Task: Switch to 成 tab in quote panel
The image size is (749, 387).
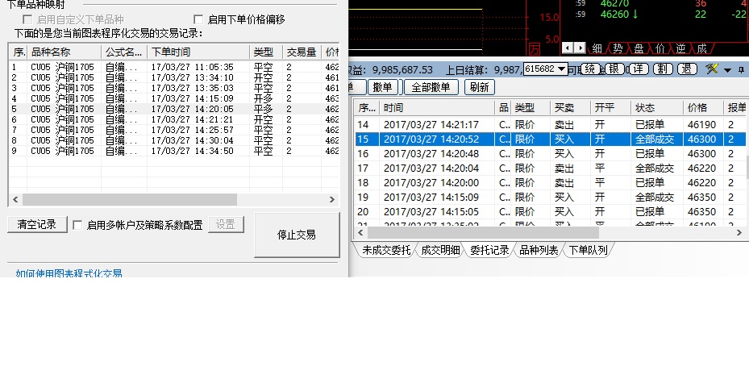Action: coord(701,48)
